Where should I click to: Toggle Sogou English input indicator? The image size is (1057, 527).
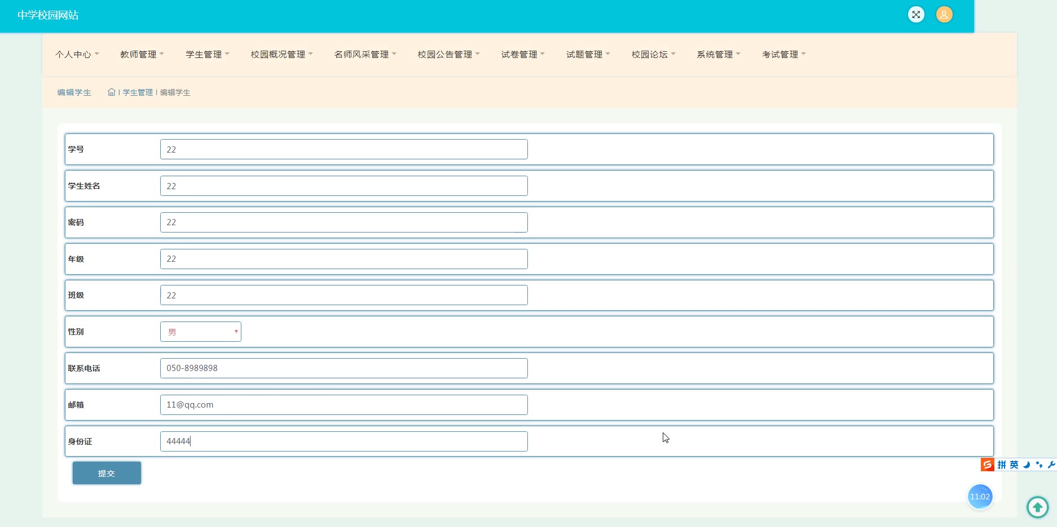pyautogui.click(x=1014, y=465)
